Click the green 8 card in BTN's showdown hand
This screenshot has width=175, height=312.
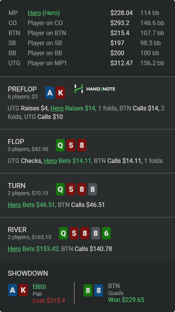tap(88, 290)
